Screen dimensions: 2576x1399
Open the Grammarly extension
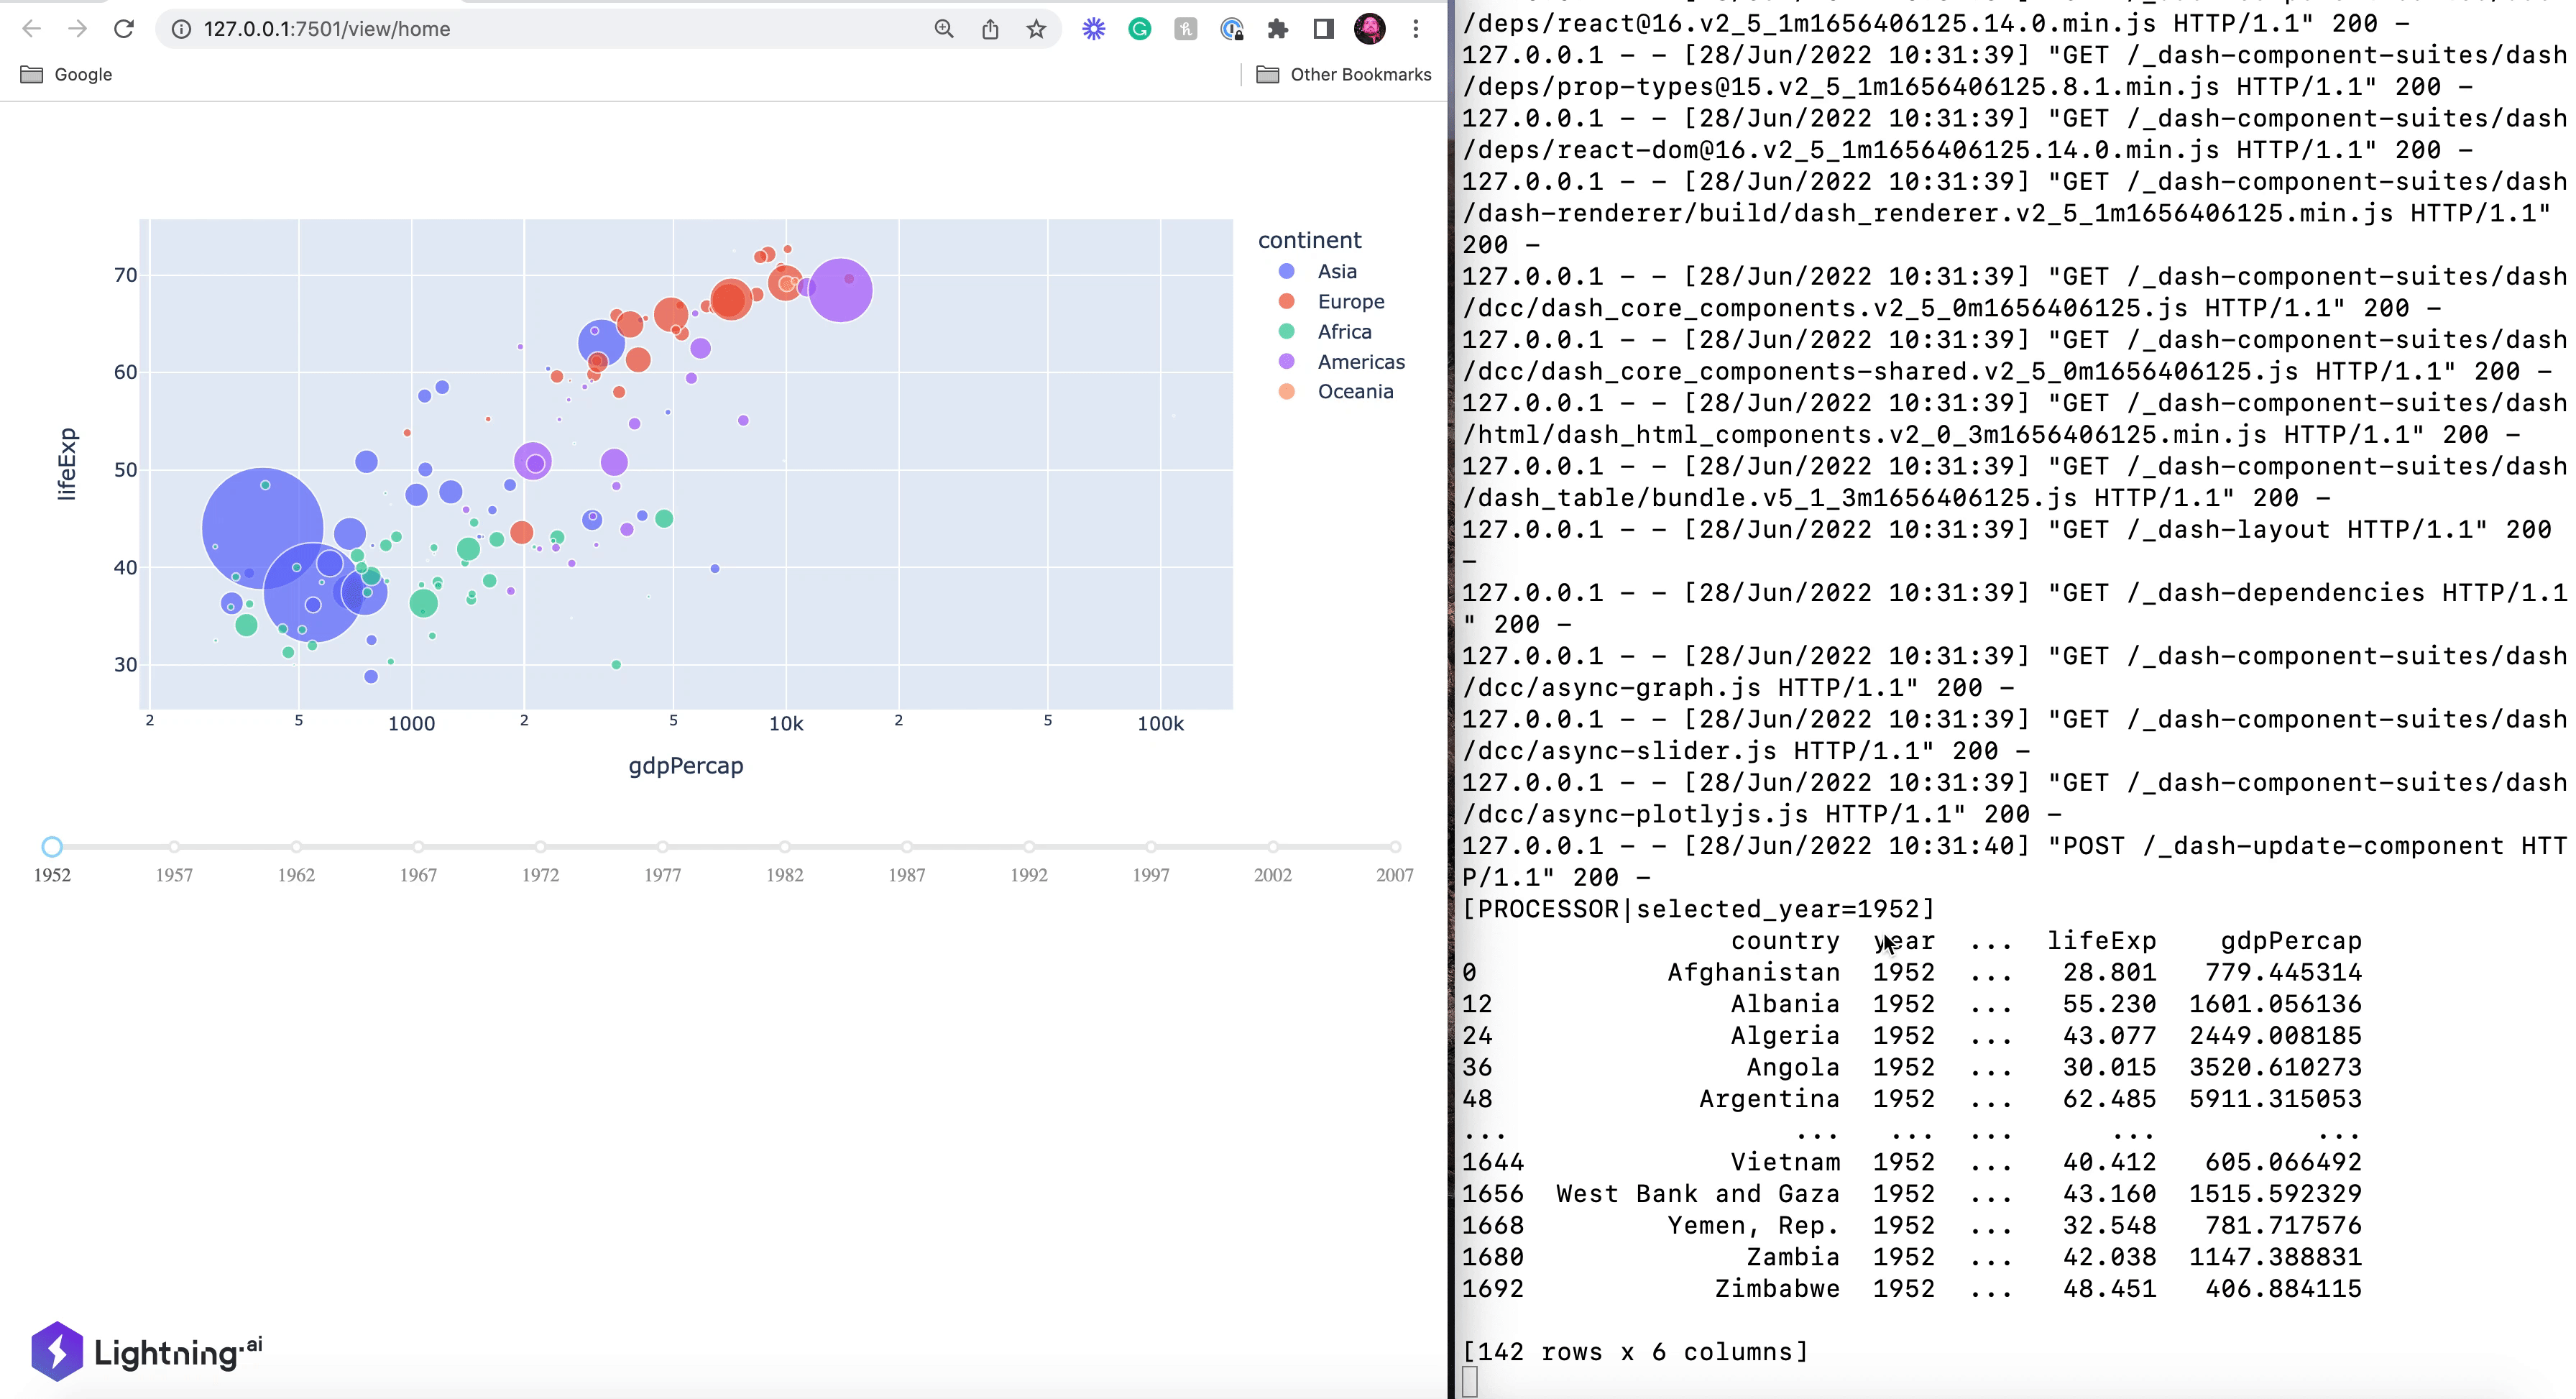(x=1139, y=29)
